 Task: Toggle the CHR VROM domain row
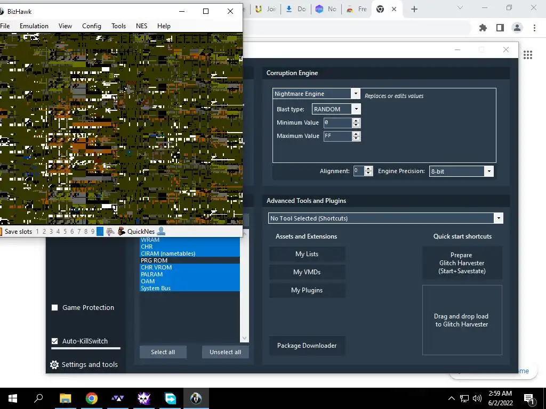click(x=190, y=267)
